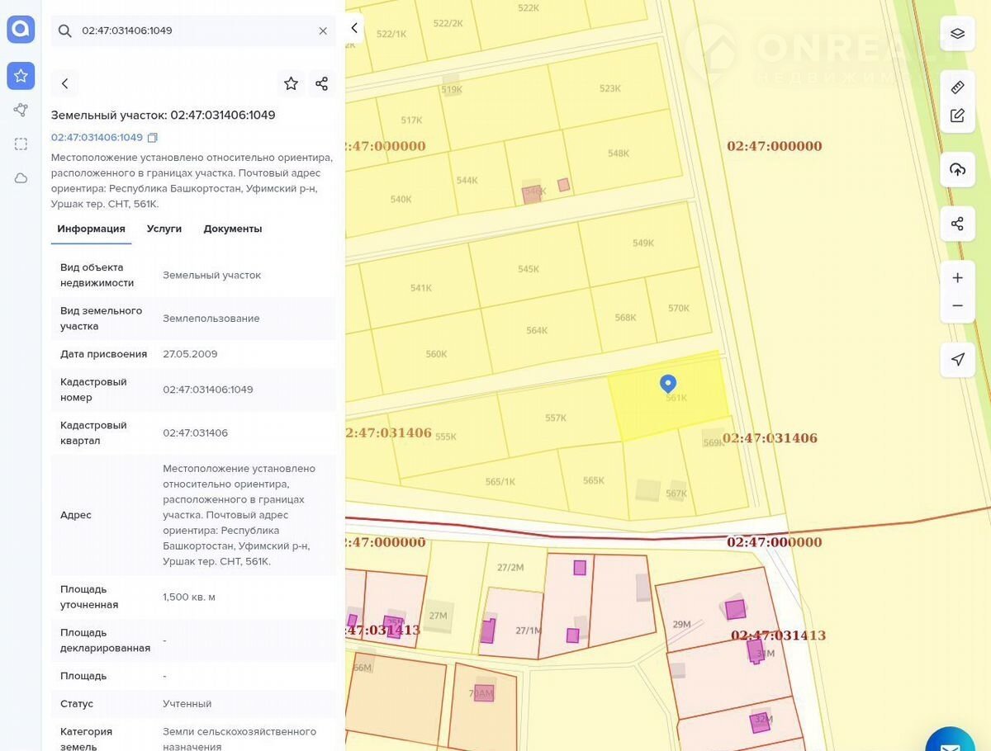991x751 pixels.
Task: Zoom in on the map
Action: [x=957, y=278]
